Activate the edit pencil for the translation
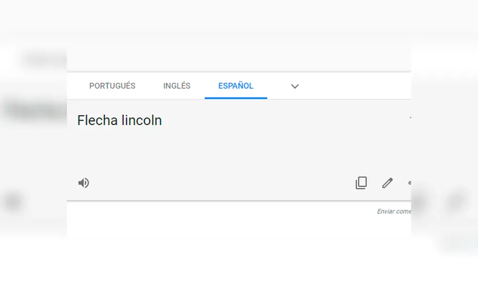The height and width of the screenshot is (282, 478). (x=387, y=183)
